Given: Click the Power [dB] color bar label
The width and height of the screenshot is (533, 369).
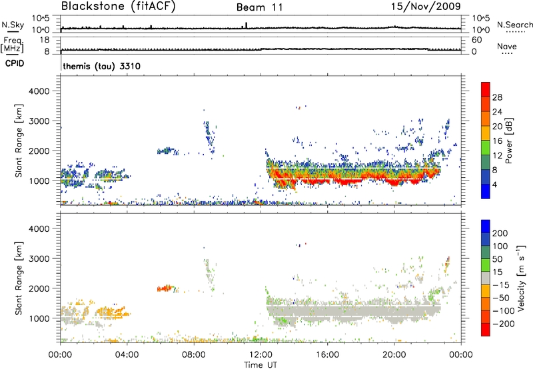Looking at the screenshot, I should (508, 141).
